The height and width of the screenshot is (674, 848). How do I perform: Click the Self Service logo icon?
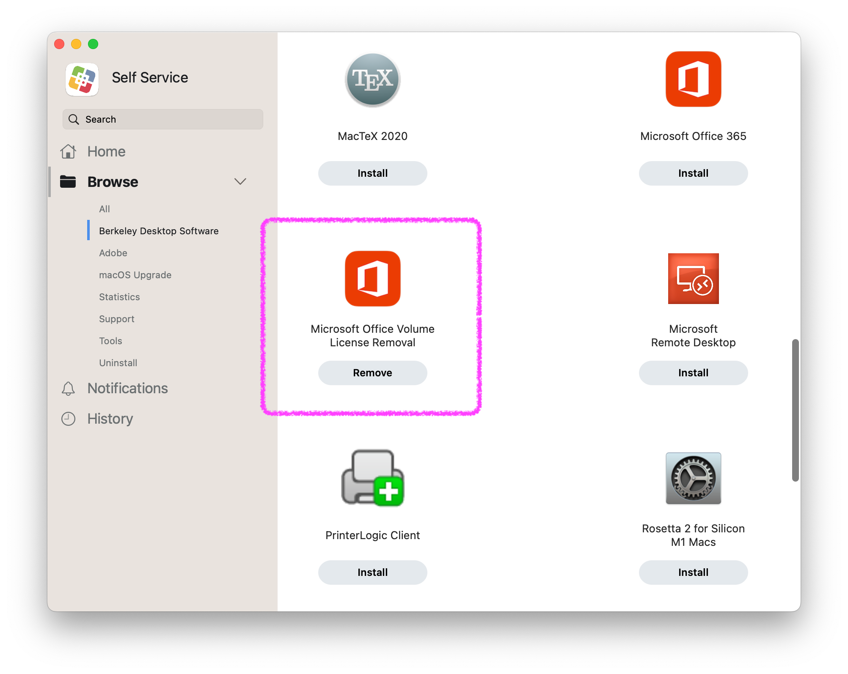82,79
